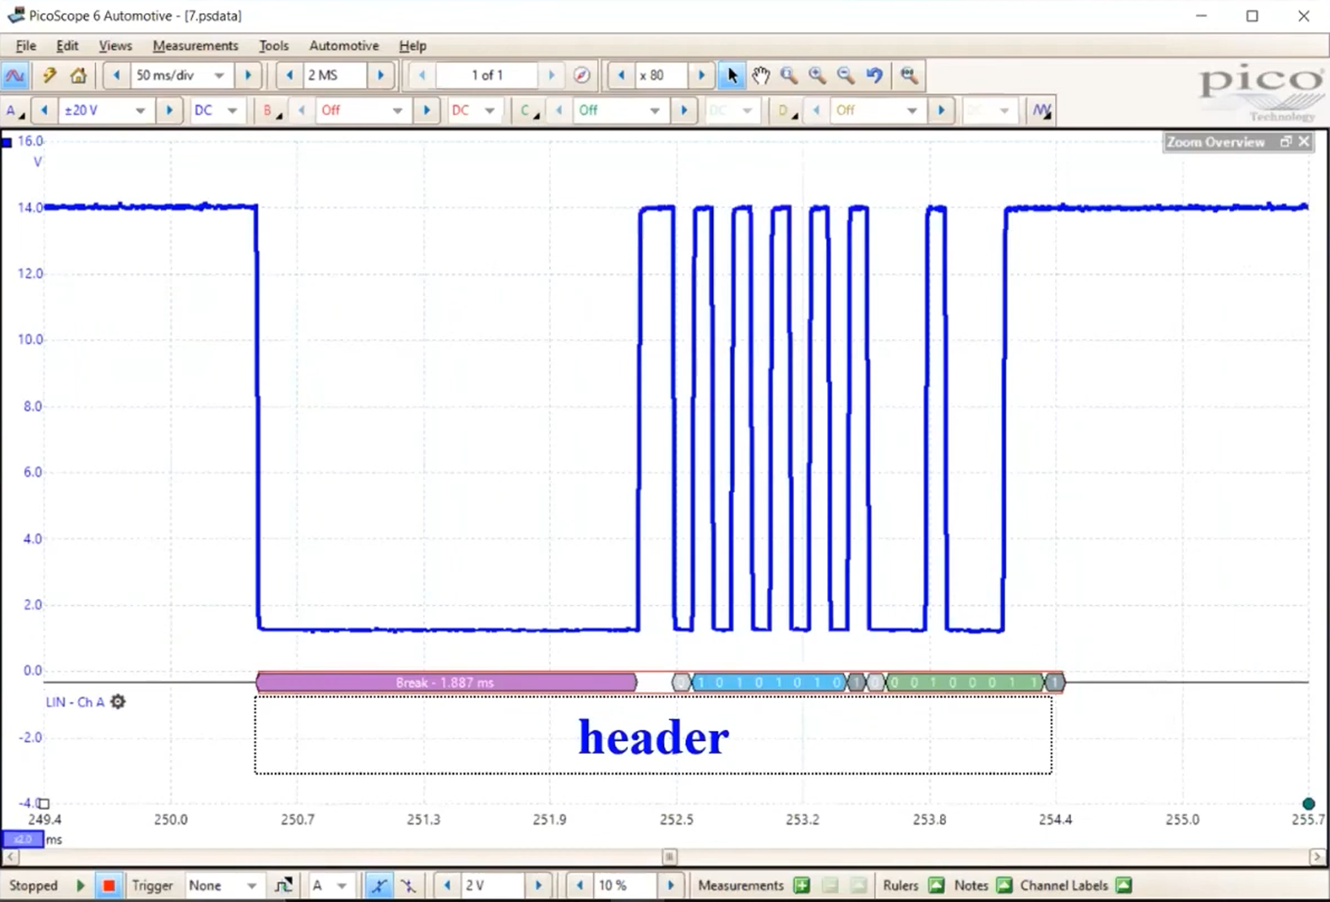This screenshot has height=902, width=1330.
Task: Open trigger edge type icon
Action: 283,885
